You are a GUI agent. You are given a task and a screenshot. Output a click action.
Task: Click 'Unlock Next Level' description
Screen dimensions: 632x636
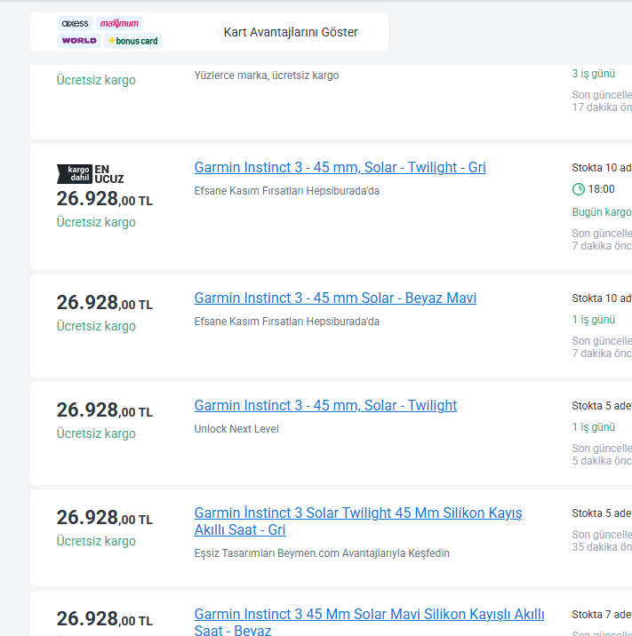point(236,429)
